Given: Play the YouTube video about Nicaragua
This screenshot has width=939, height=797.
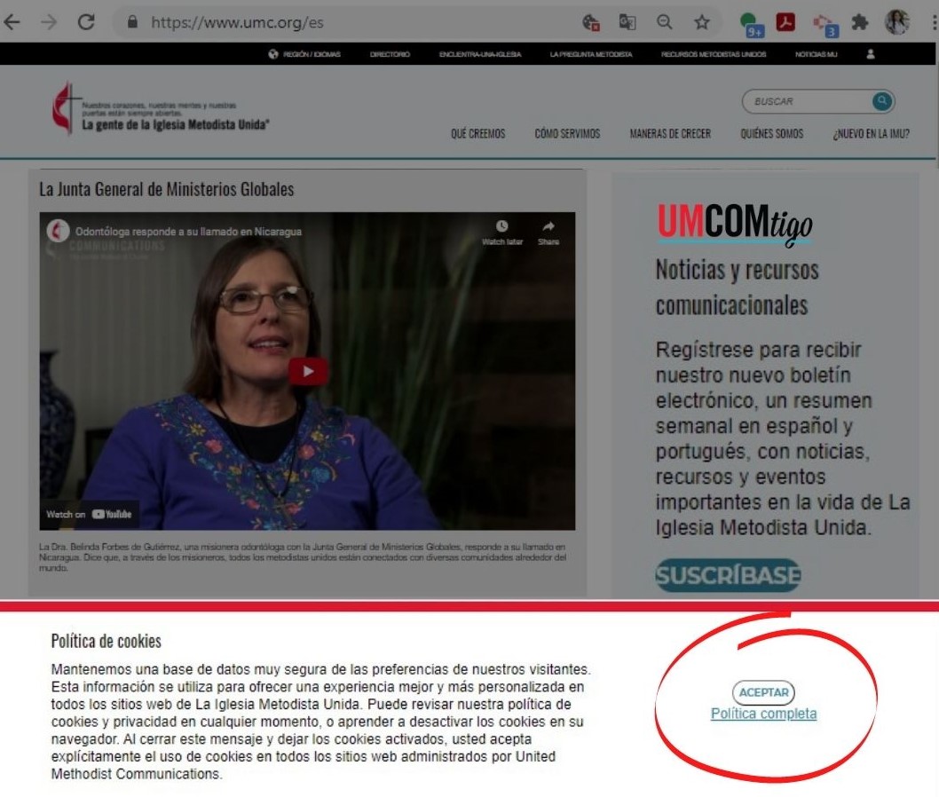Looking at the screenshot, I should click(308, 371).
